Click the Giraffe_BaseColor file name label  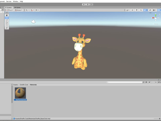(20, 100)
